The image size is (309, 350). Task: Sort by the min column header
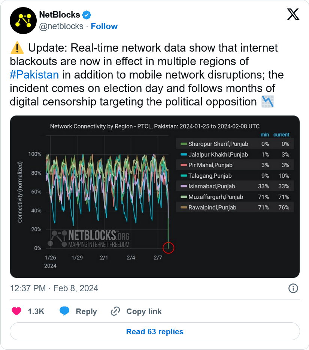coord(265,135)
